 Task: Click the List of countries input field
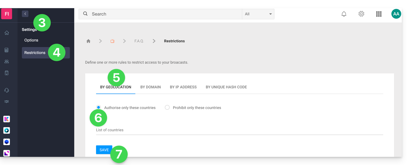(x=239, y=130)
